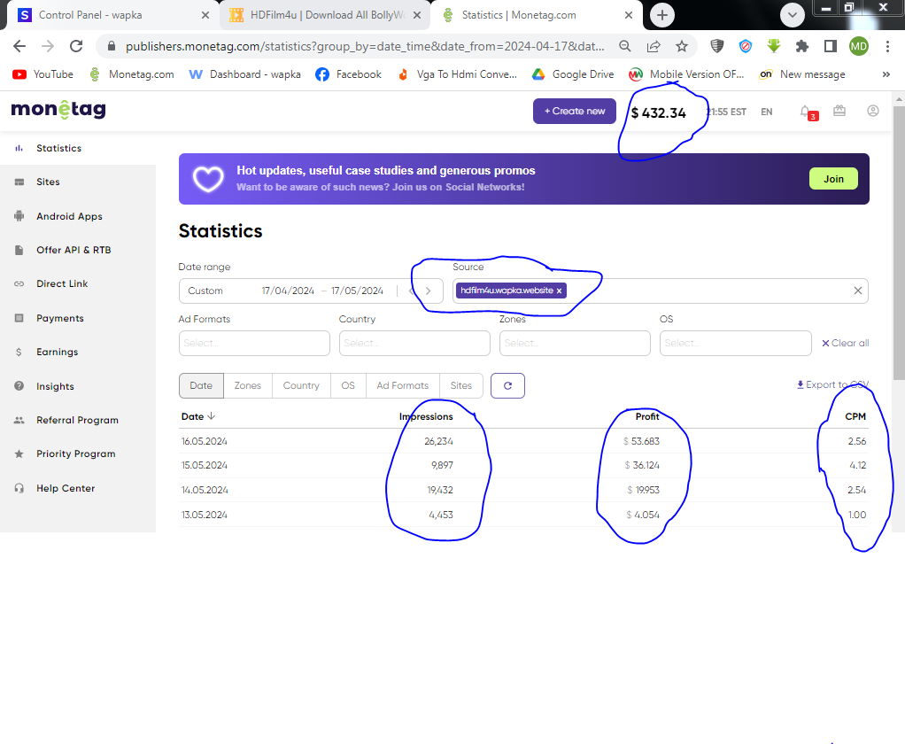Select the Zones grouping tab
905x744 pixels.
point(248,385)
